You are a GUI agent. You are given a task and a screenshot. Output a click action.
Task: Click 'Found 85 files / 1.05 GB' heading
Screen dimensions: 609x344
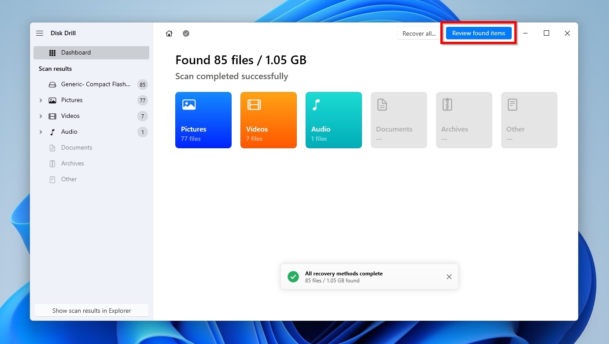coord(241,60)
